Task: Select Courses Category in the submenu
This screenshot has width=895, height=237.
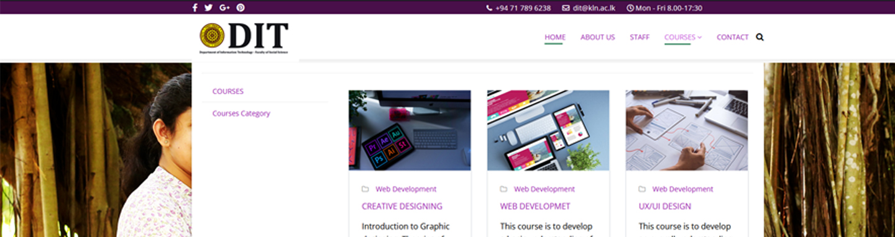Action: [241, 114]
